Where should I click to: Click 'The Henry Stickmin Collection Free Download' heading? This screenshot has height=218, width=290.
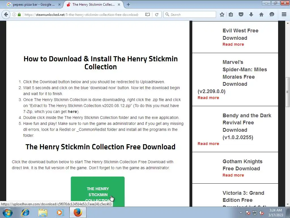click(101, 147)
